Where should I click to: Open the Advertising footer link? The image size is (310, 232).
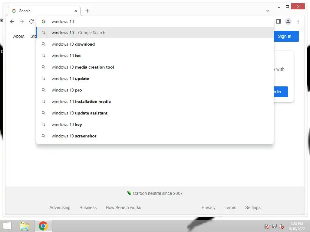tap(60, 208)
